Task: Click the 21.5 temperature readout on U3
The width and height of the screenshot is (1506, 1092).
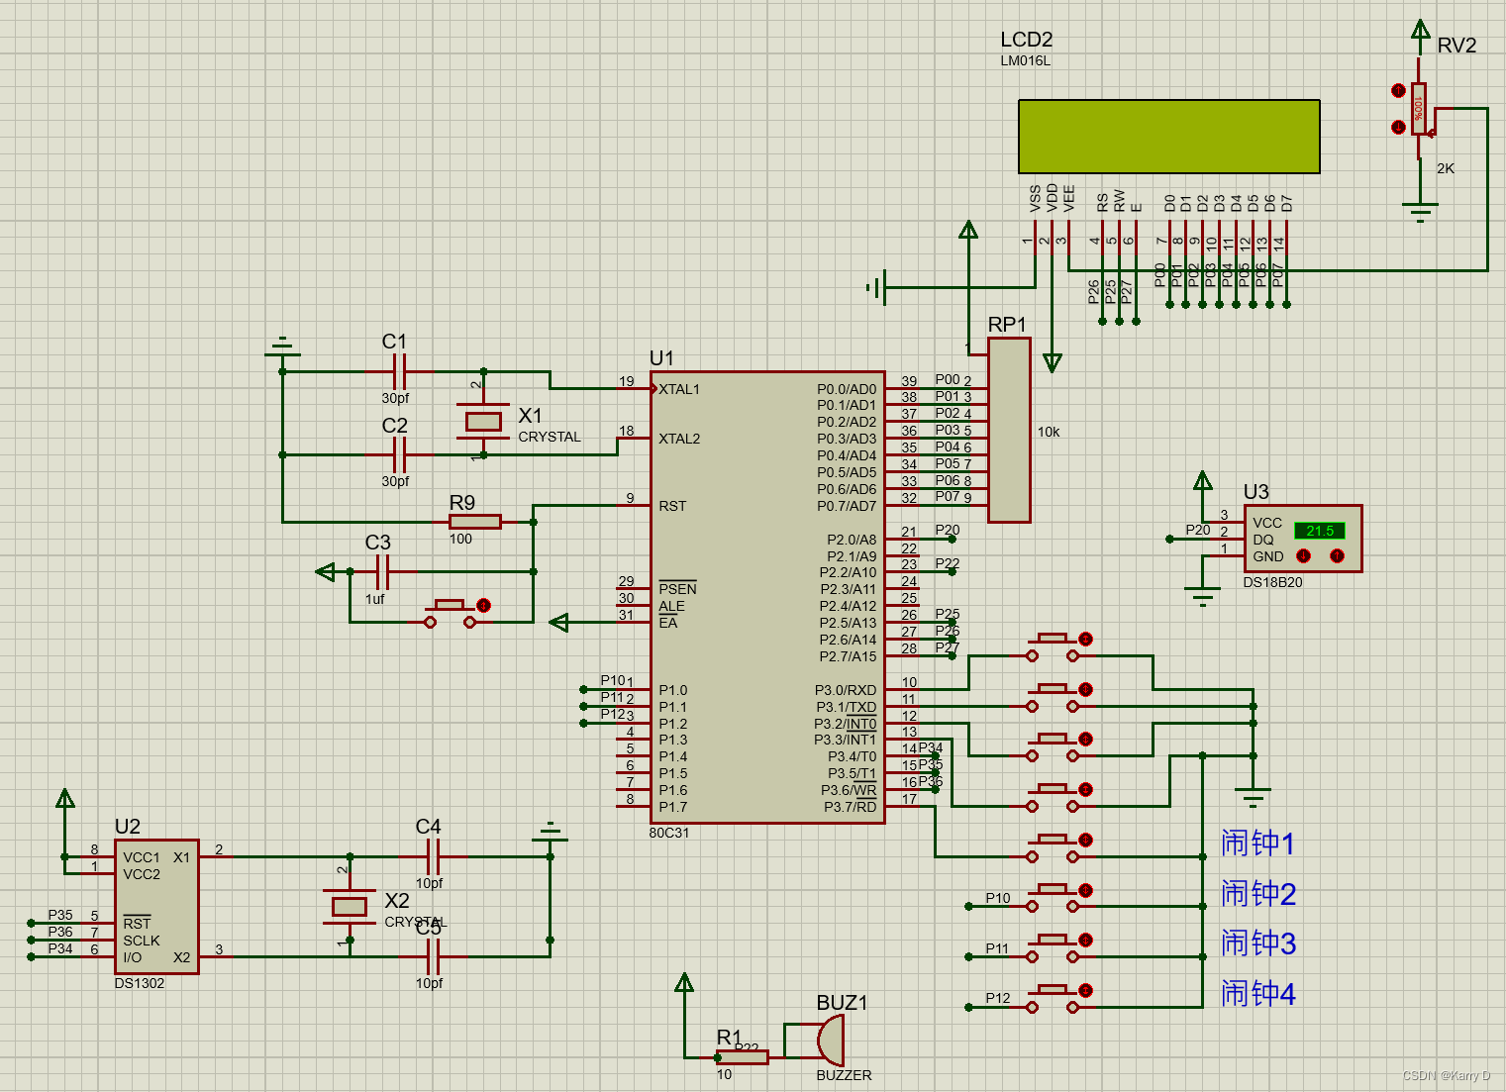Action: 1320,532
